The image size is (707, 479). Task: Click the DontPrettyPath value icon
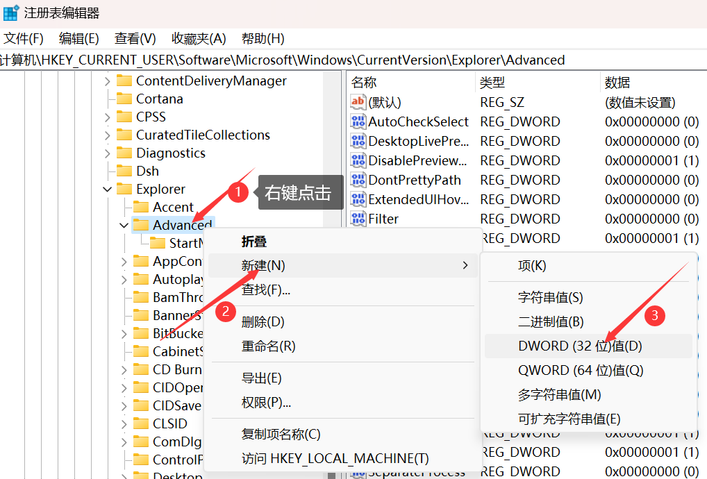[x=358, y=180]
